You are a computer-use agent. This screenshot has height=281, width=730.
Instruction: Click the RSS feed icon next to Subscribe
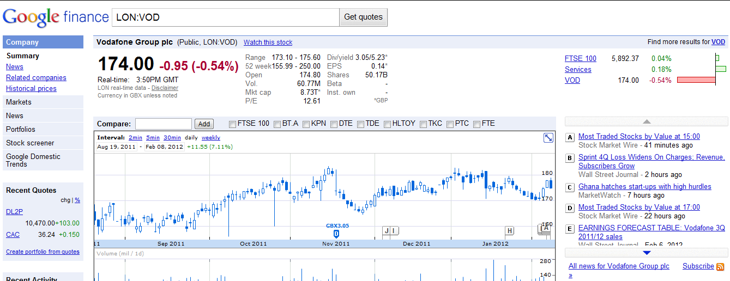[720, 267]
